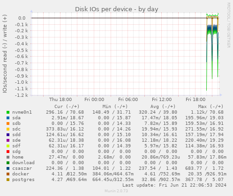Click the 'Munin 2.0.73' footer text

[x=116, y=191]
